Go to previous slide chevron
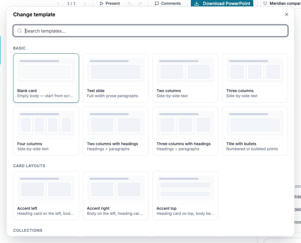 (58, 4)
